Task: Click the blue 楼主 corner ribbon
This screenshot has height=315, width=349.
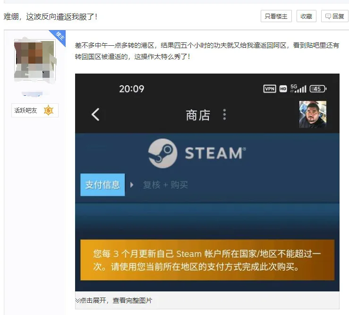Action: 59,36
